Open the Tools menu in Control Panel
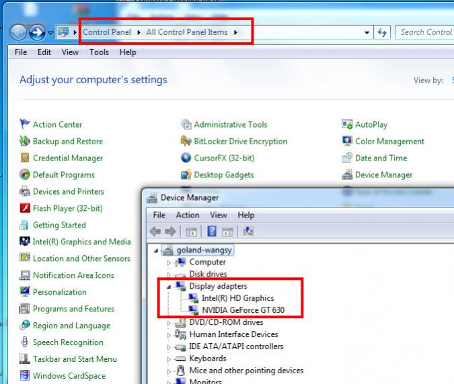The image size is (454, 384). click(x=99, y=52)
